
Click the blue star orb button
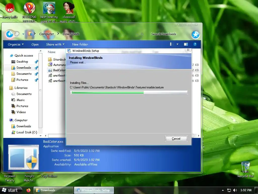click(195, 35)
